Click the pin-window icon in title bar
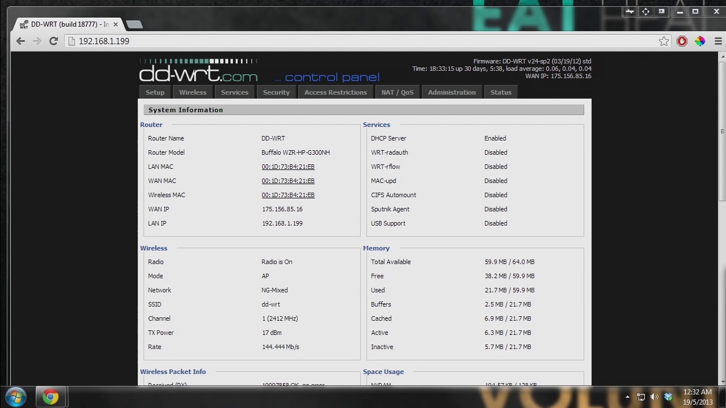726x408 pixels. (x=630, y=11)
